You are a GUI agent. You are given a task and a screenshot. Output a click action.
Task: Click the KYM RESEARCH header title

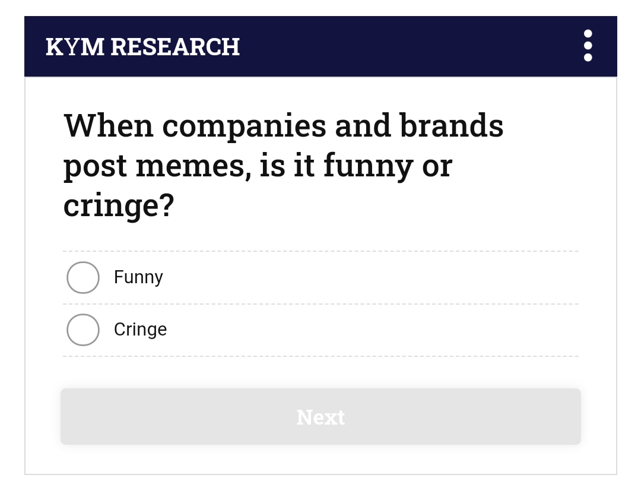tap(142, 47)
